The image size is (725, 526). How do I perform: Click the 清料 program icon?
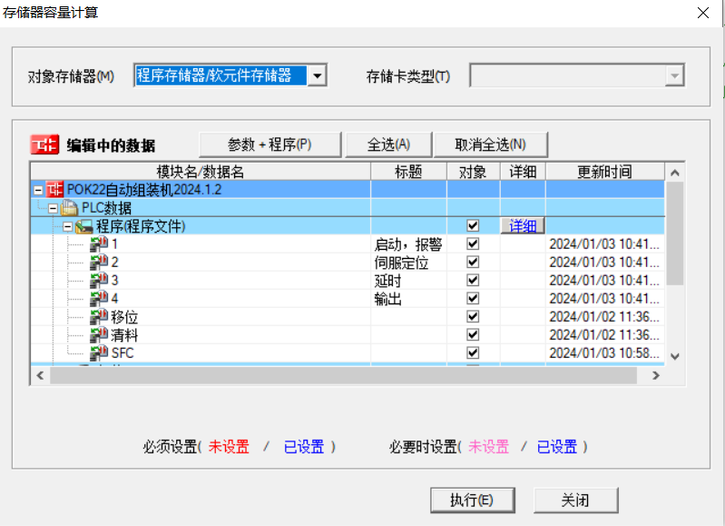click(100, 335)
